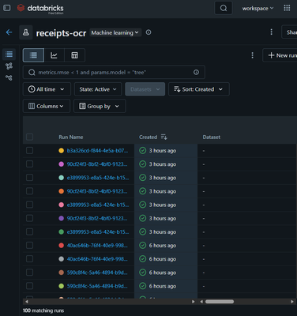The width and height of the screenshot is (297, 316).
Task: Open the Group by dropdown
Action: coord(100,106)
